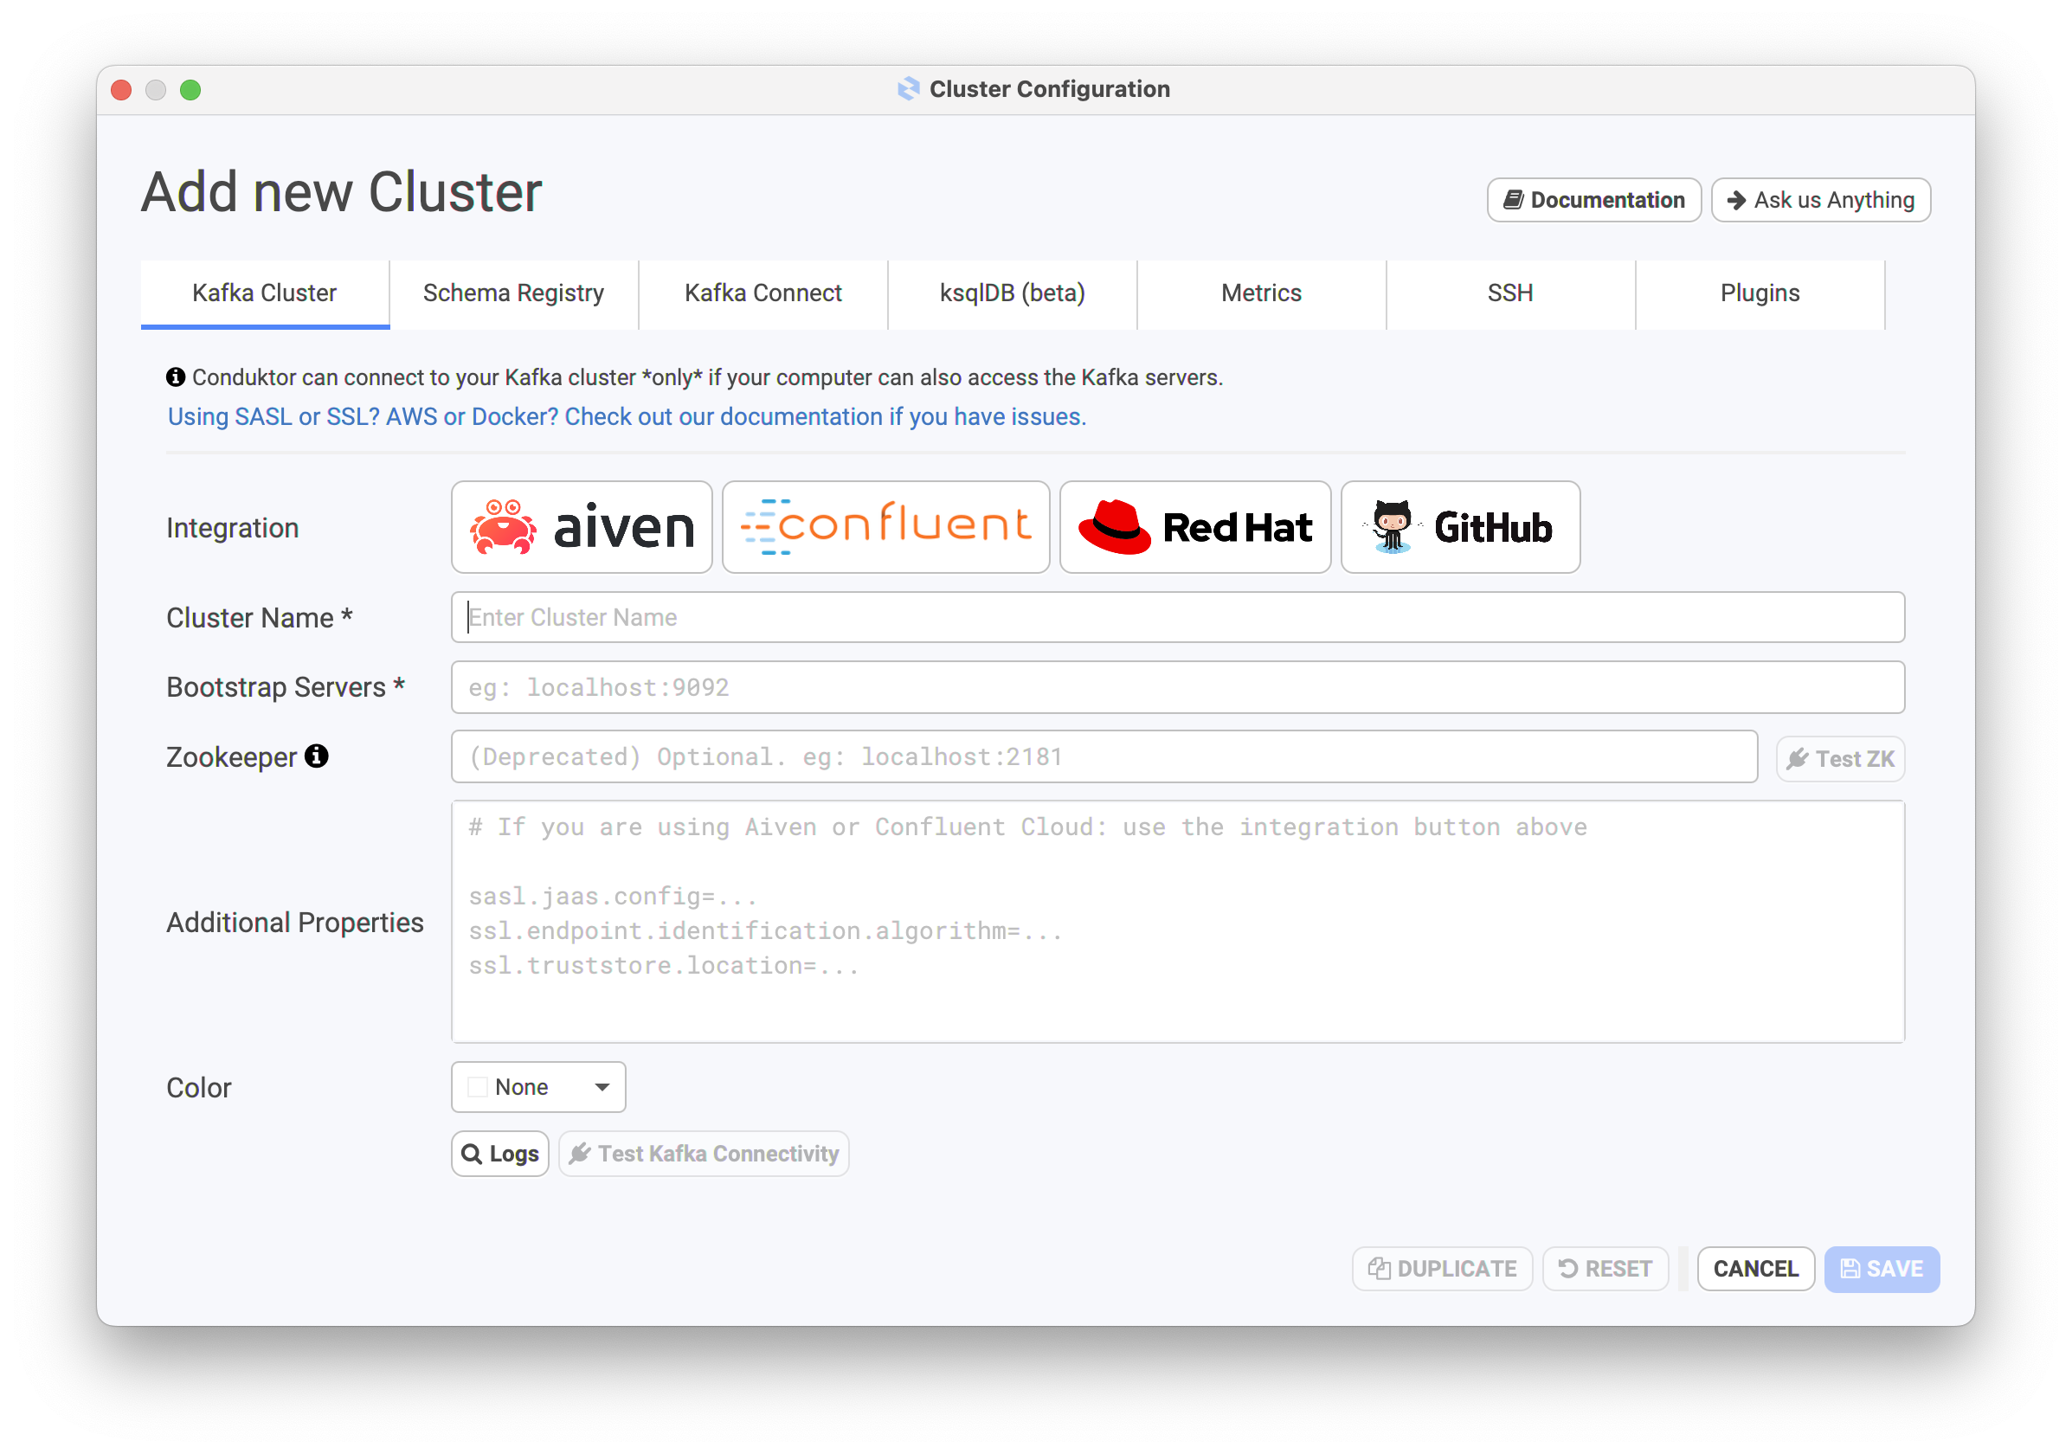Click Test Kafka Connectivity
The width and height of the screenshot is (2072, 1454).
704,1154
